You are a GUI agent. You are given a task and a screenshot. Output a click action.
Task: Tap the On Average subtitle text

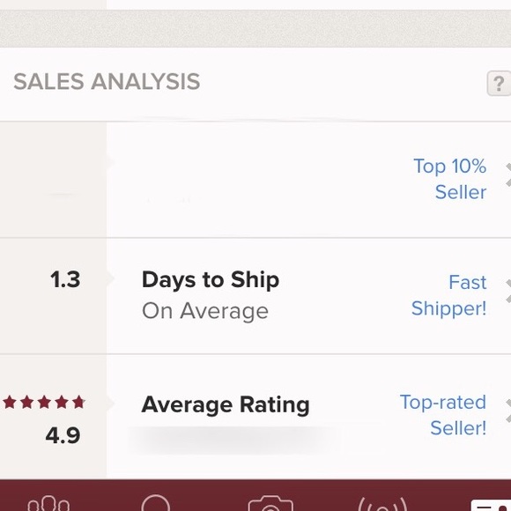pyautogui.click(x=205, y=311)
